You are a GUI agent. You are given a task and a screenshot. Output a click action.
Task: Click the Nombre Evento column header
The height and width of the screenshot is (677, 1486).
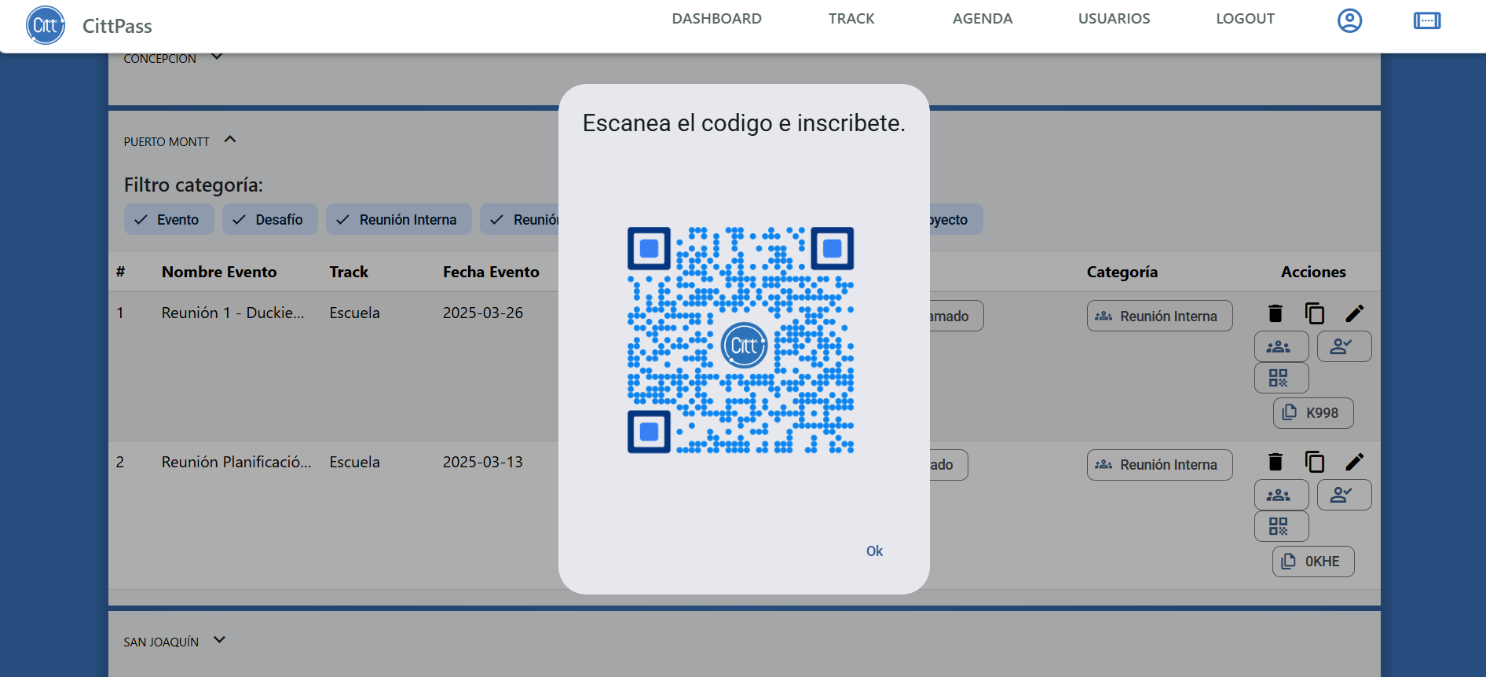click(x=219, y=272)
